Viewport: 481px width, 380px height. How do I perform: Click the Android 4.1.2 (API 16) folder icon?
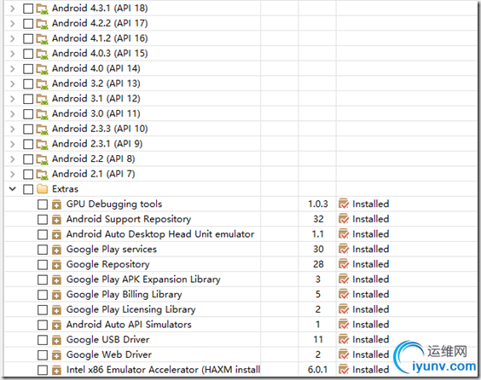[x=42, y=38]
